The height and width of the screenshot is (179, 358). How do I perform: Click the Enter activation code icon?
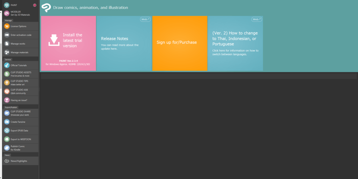pyautogui.click(x=7, y=35)
